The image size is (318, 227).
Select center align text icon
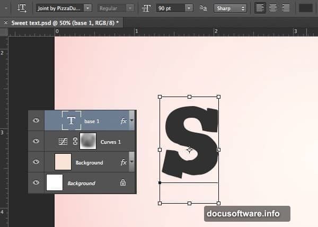coord(272,8)
